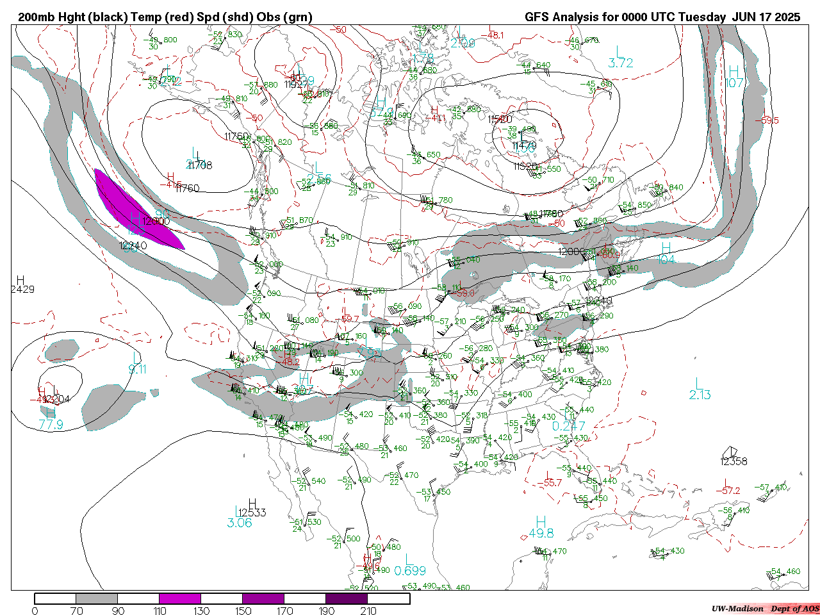
Task: Click the 200mb Hght legend title text
Action: [x=165, y=17]
